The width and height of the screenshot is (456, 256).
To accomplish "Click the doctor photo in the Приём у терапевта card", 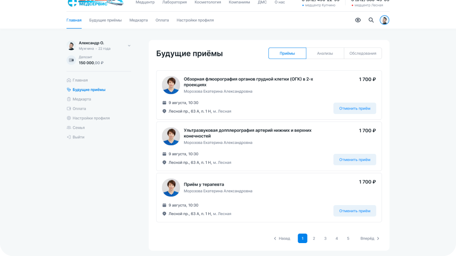I will click(171, 187).
